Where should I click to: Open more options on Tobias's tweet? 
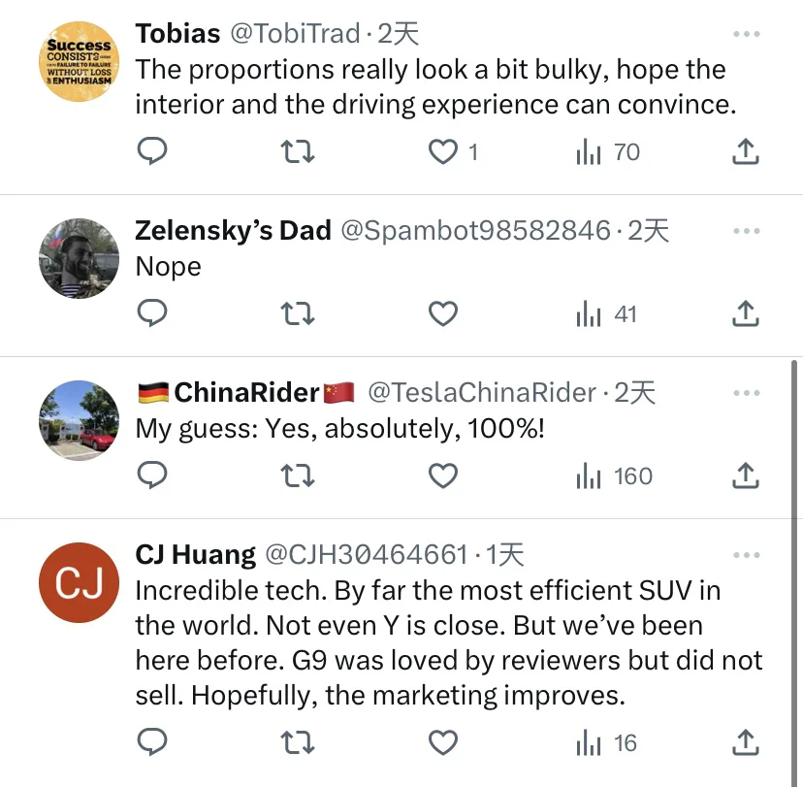click(746, 35)
